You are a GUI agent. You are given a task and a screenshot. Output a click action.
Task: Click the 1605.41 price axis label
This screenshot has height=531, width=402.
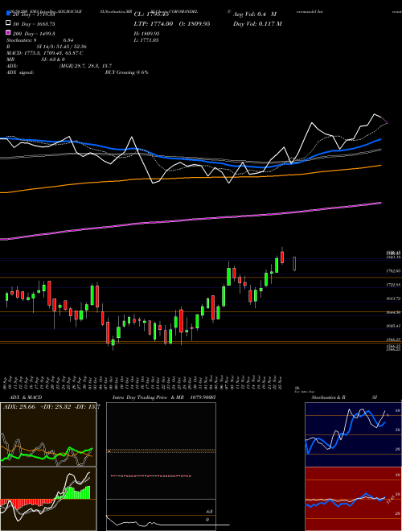393,326
